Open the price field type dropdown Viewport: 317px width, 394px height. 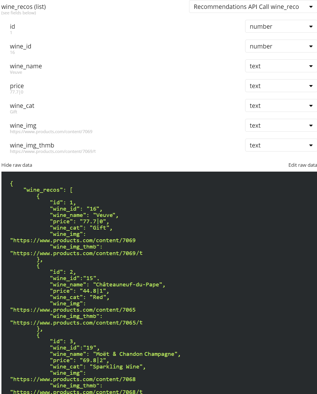point(281,86)
